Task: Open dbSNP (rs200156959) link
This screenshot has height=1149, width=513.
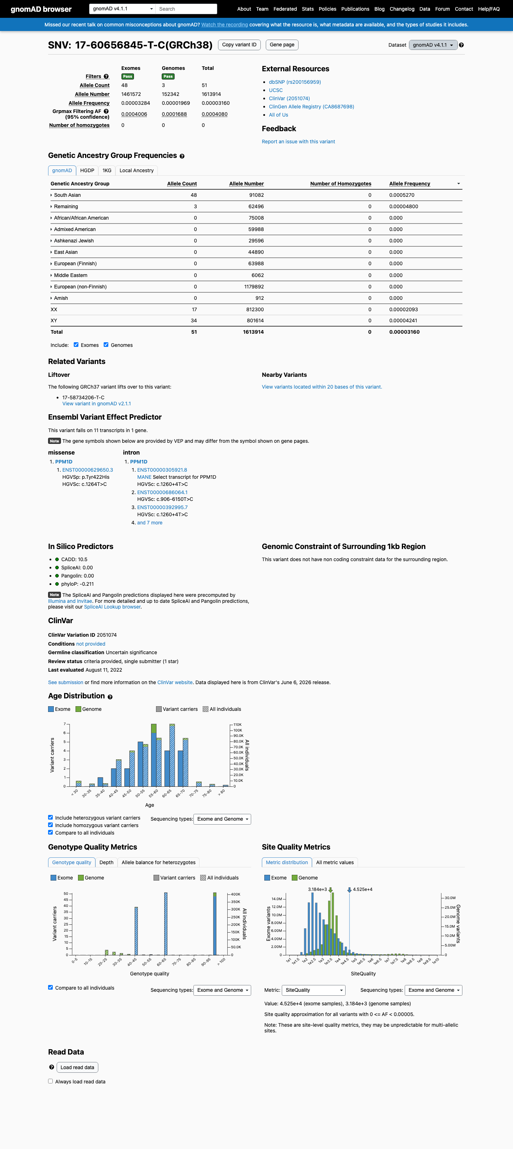Action: pyautogui.click(x=295, y=82)
